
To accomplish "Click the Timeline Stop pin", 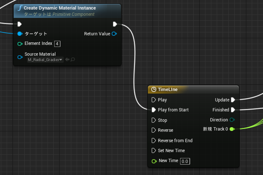I will 153,120.
